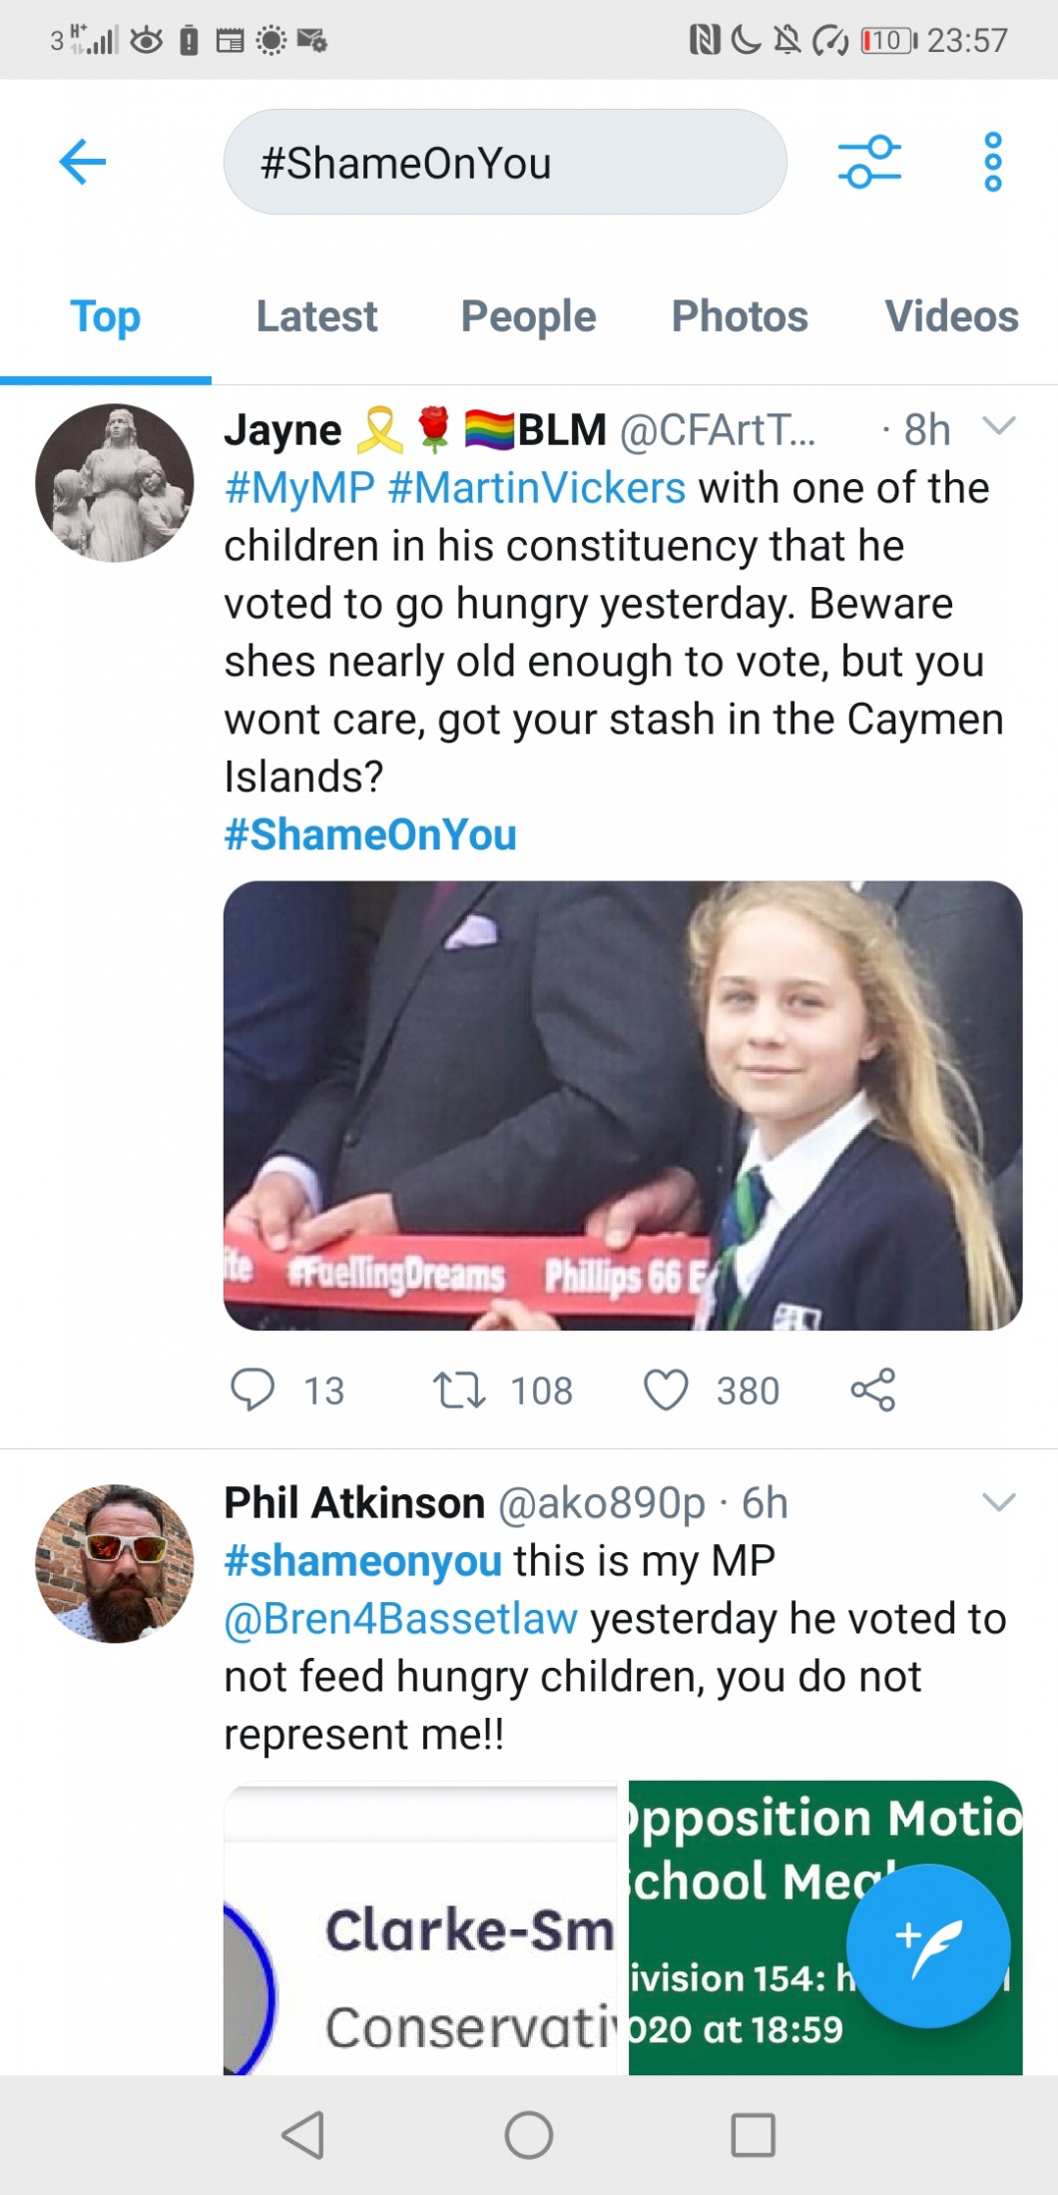Open the schoolgirl photo in Jayne's tweet
This screenshot has height=2195, width=1058.
(x=623, y=1105)
